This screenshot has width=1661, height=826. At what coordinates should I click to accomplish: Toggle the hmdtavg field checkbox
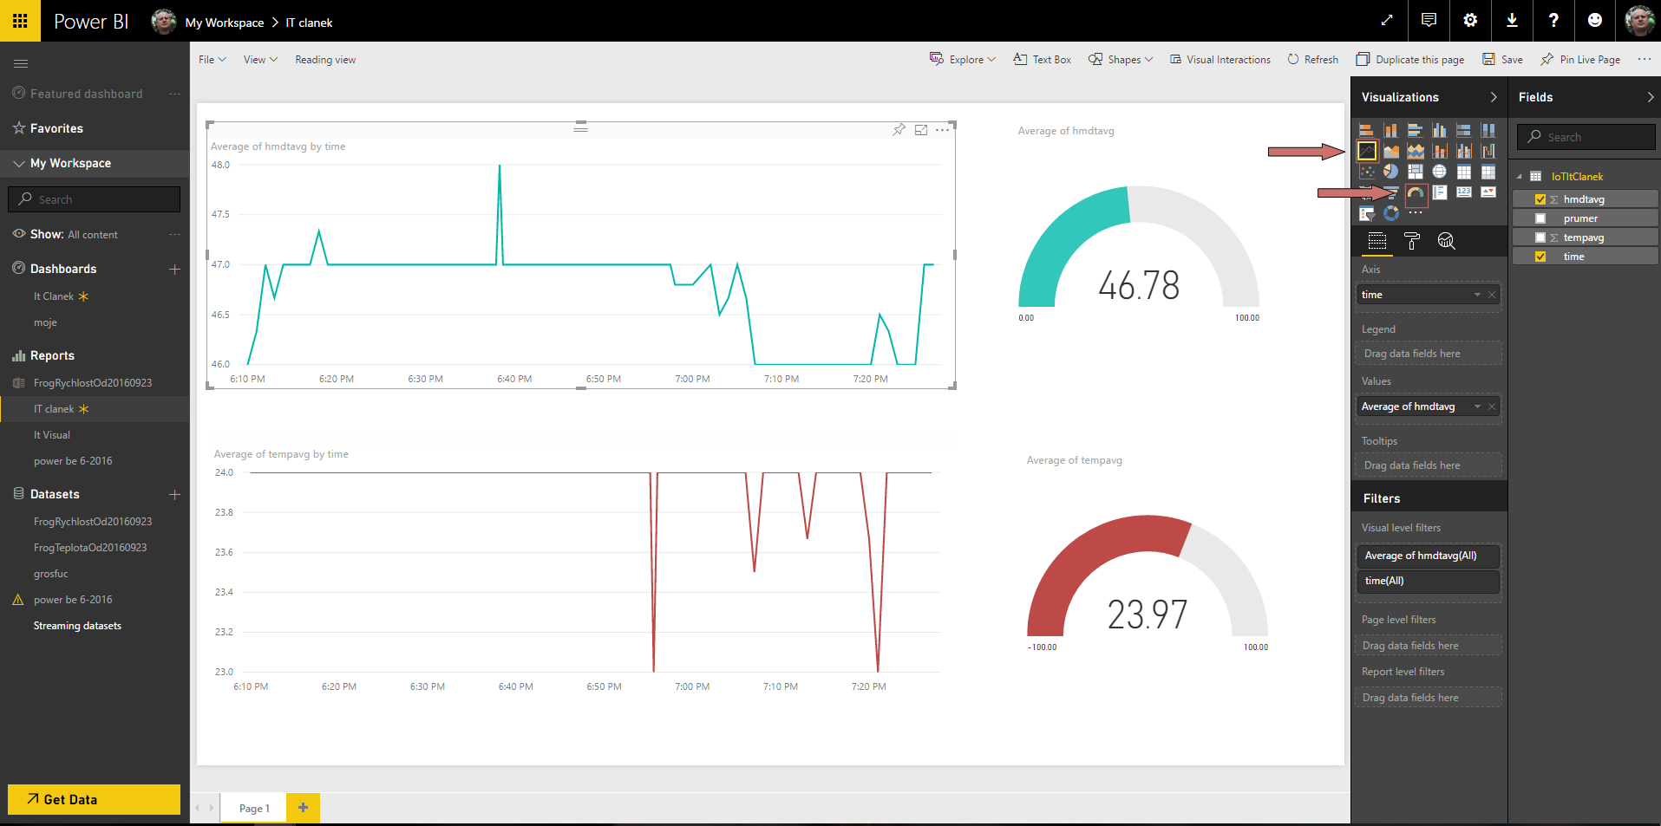(1540, 198)
